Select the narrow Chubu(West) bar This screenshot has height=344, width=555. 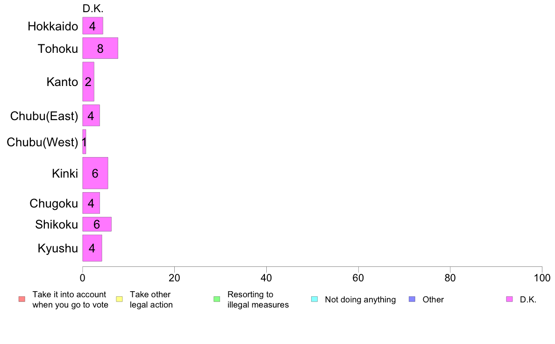coord(84,142)
